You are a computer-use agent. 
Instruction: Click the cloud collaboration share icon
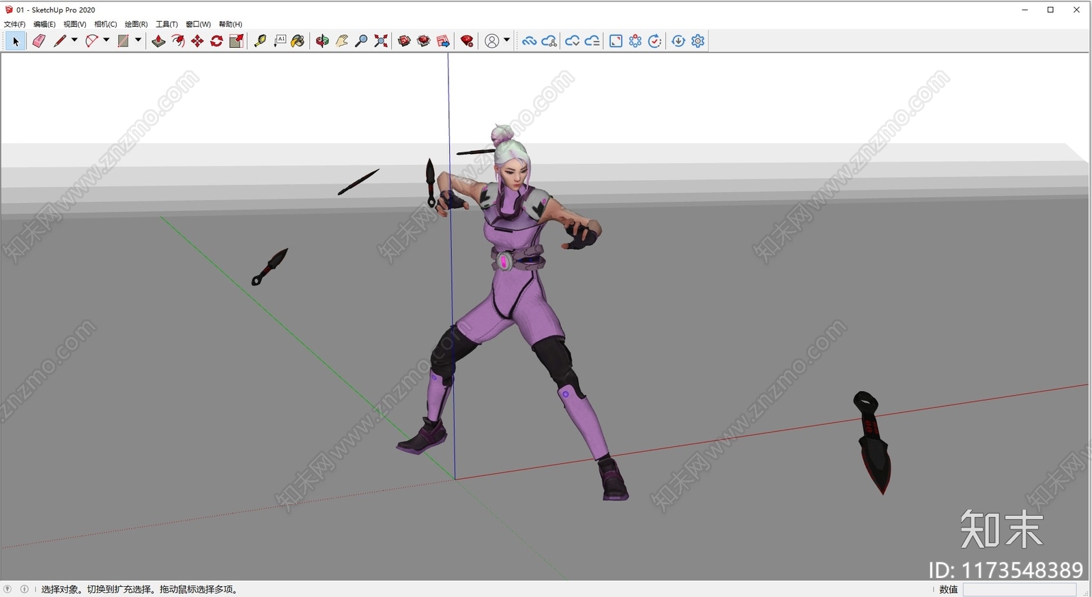[549, 41]
